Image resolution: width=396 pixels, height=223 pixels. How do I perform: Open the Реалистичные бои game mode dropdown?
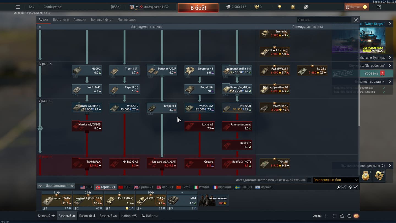335,180
